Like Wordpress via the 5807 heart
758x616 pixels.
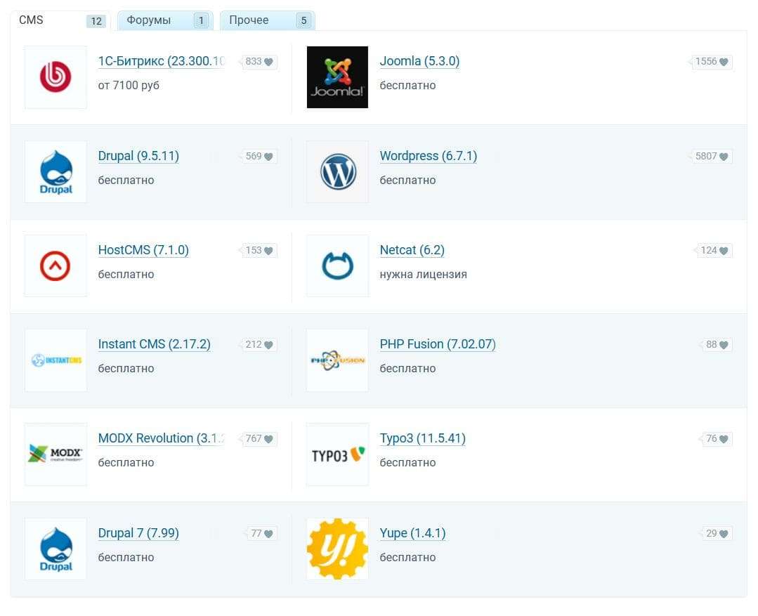[x=723, y=157]
